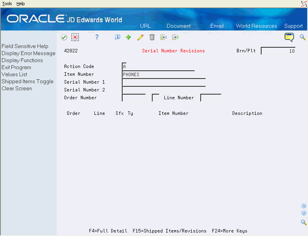This screenshot has width=308, height=236.
Task: Click program number 42022
Action: 71,51
